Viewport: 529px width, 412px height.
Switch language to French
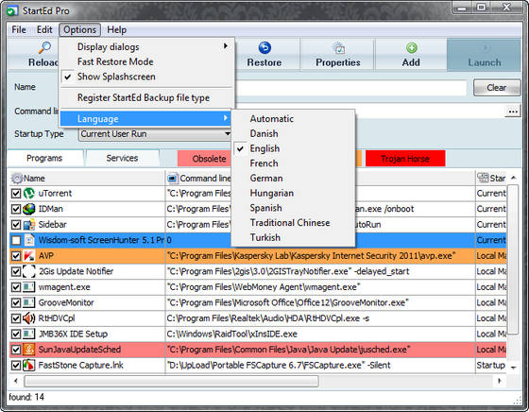click(x=294, y=163)
